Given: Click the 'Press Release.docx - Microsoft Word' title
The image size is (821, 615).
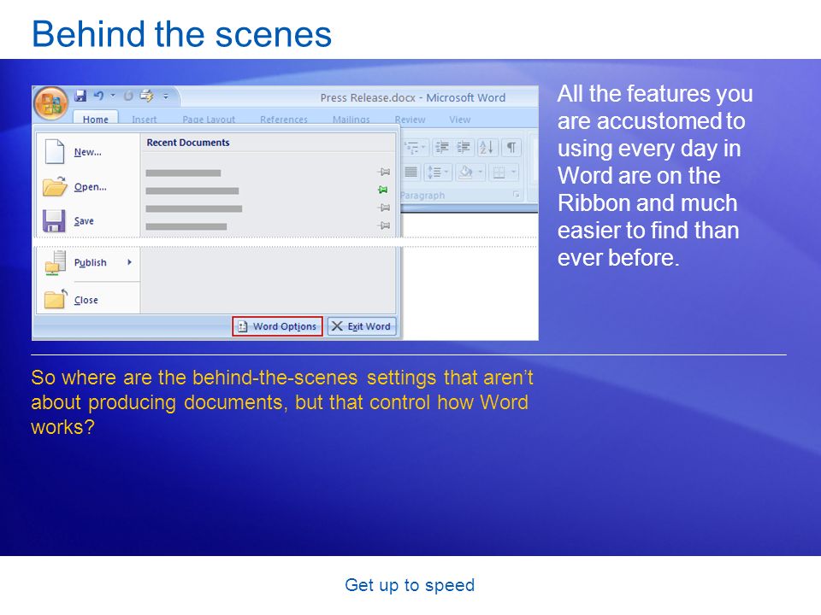Looking at the screenshot, I should click(x=412, y=97).
